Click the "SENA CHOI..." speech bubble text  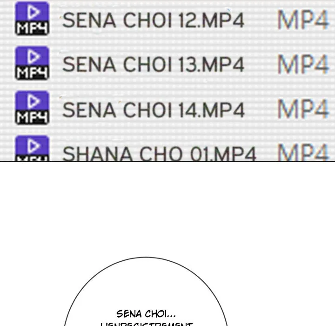point(146,314)
